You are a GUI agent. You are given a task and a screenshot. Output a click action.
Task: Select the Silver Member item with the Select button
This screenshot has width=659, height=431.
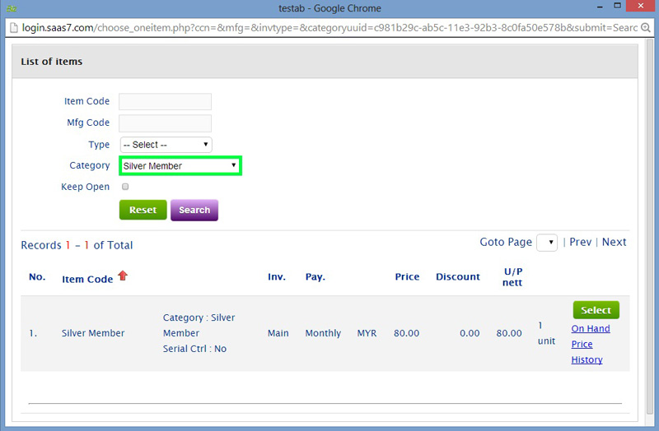tap(596, 310)
